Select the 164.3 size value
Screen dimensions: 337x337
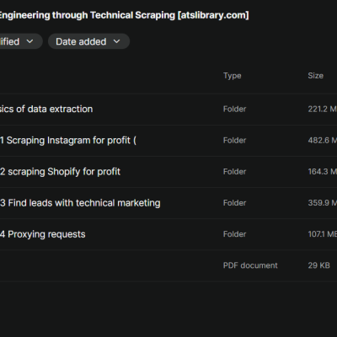point(322,172)
